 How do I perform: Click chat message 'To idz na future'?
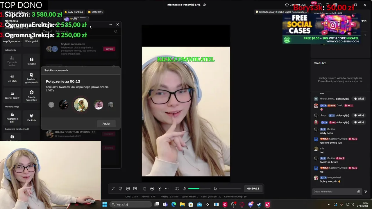[329, 162]
